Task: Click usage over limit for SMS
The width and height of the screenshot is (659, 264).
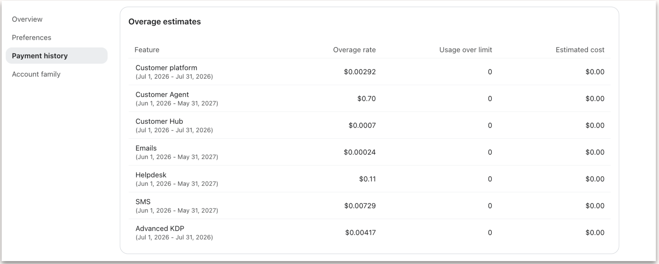Action: click(490, 206)
